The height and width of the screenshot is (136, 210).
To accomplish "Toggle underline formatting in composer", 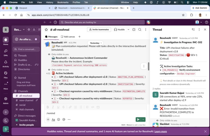I will pyautogui.click(x=58, y=107).
